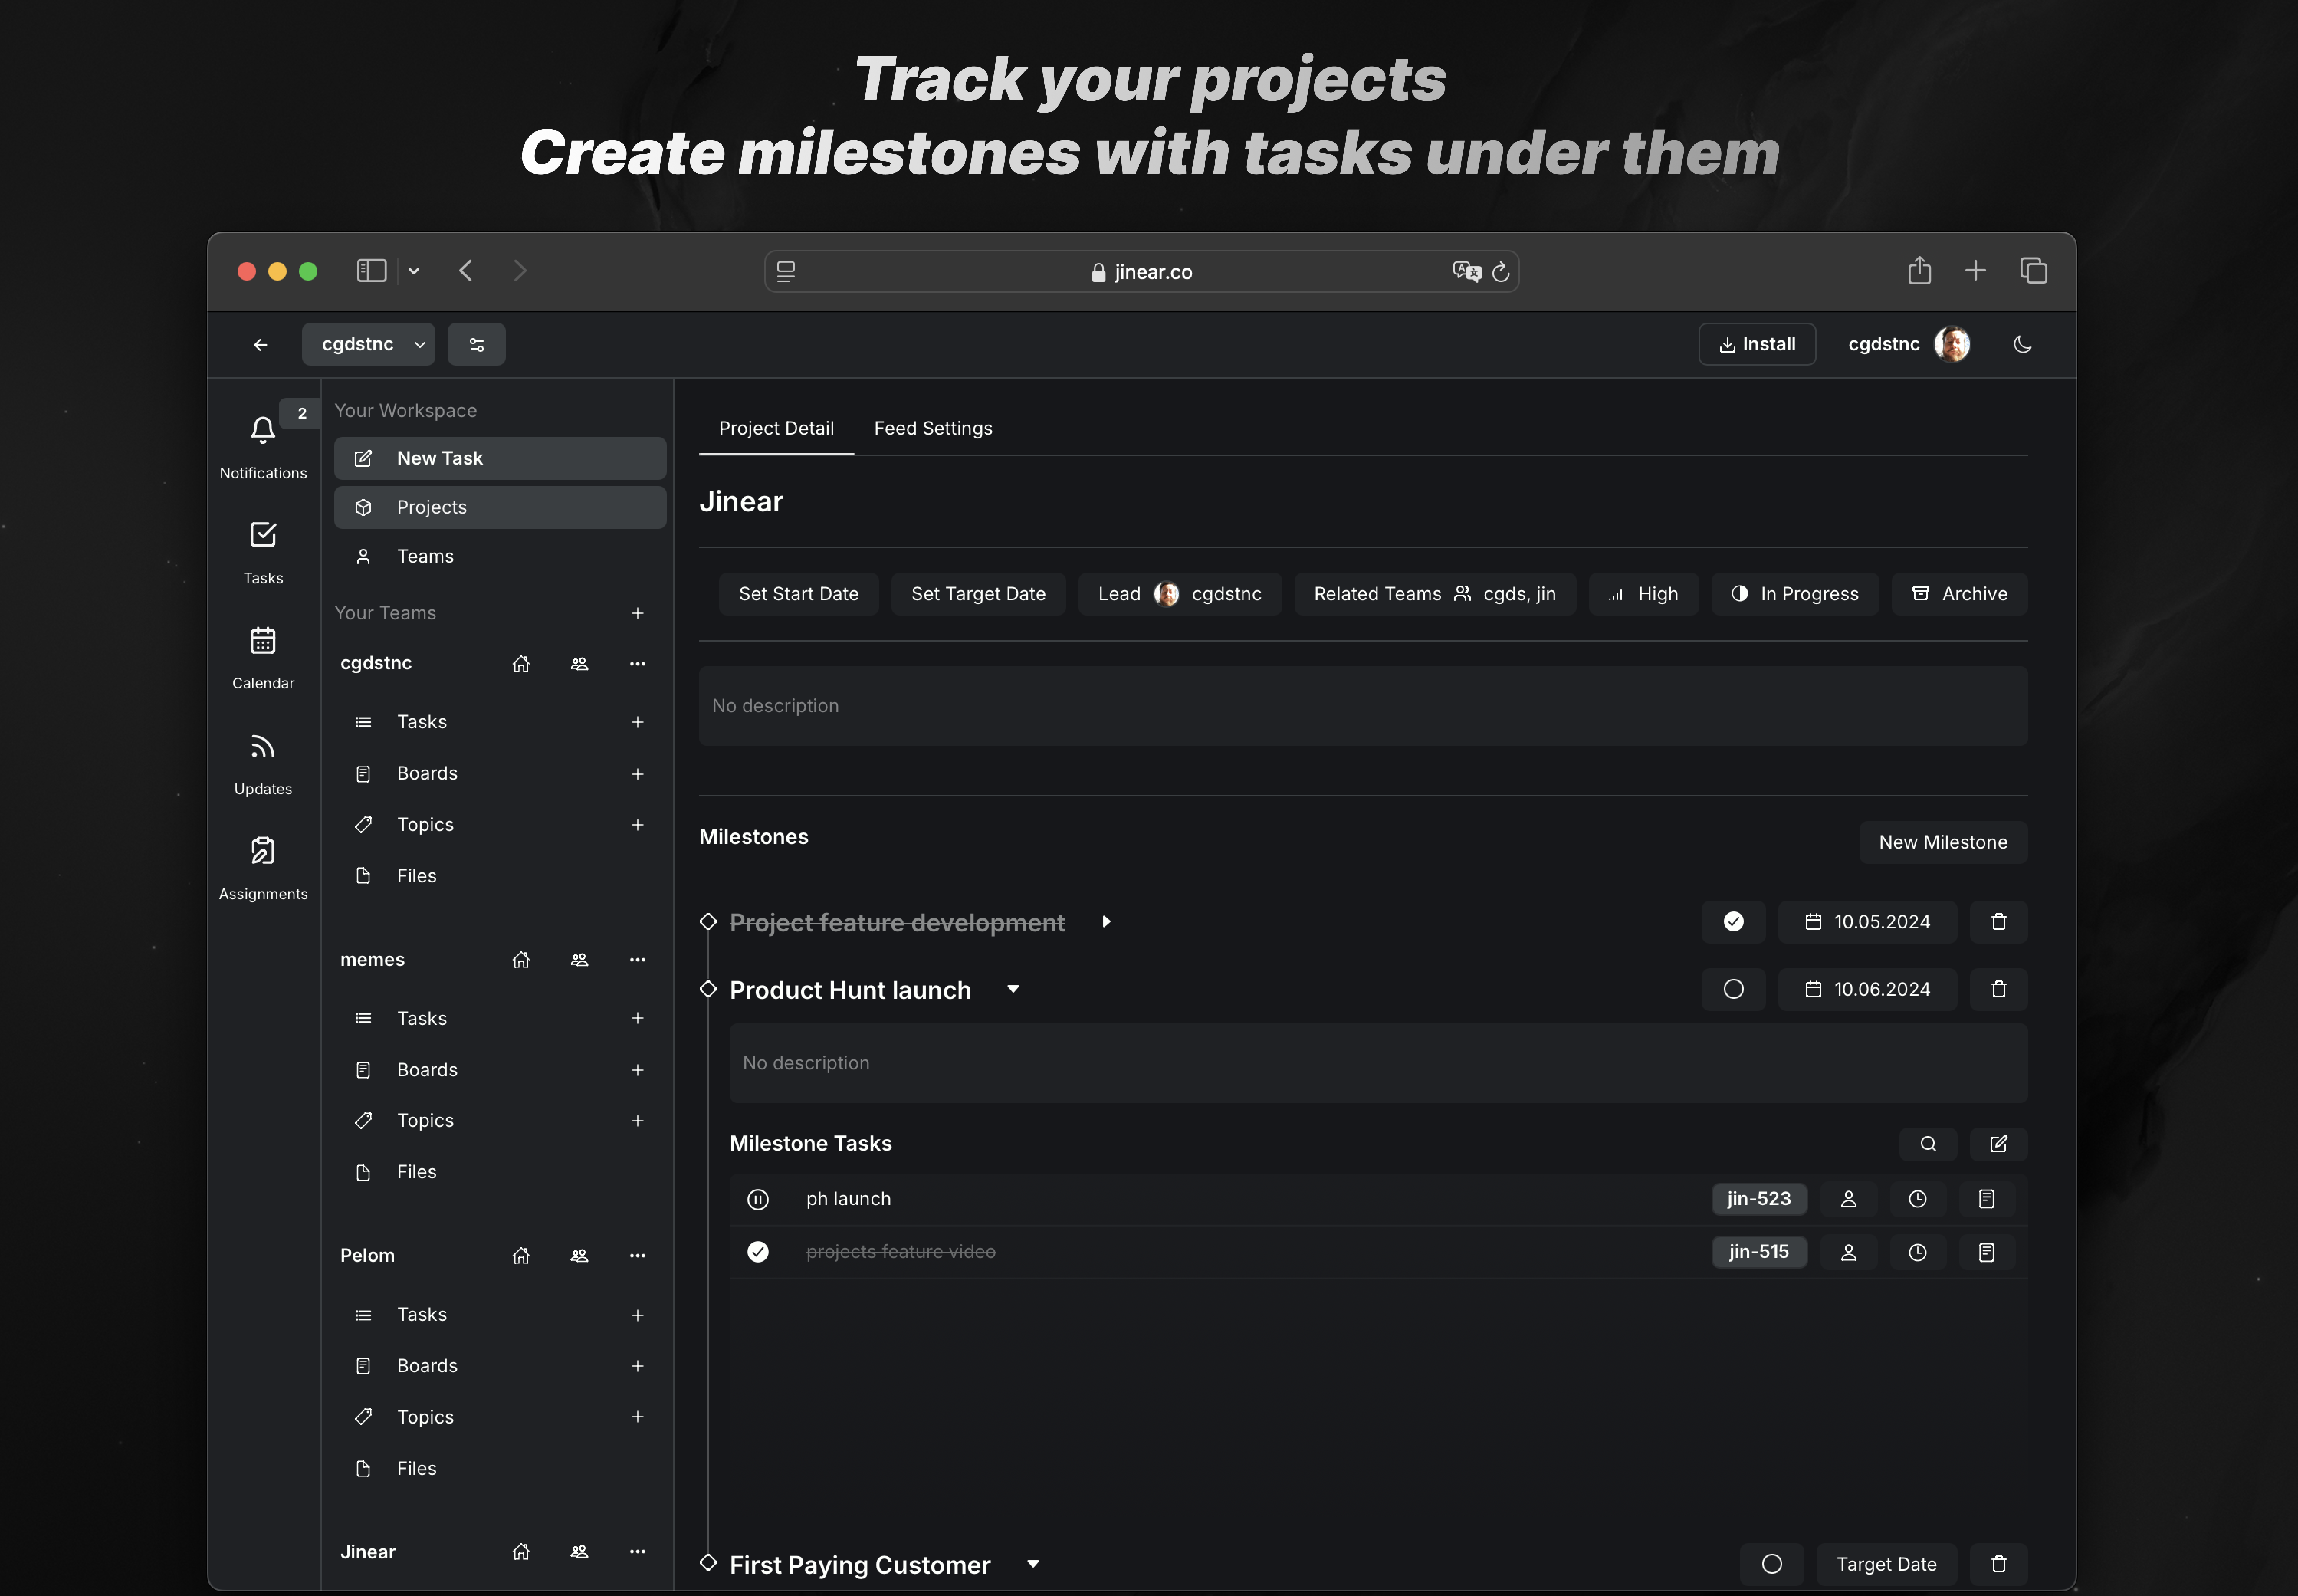Screen dimensions: 2298x1596
Task: Toggle dark mode moon icon
Action: click(x=2022, y=344)
